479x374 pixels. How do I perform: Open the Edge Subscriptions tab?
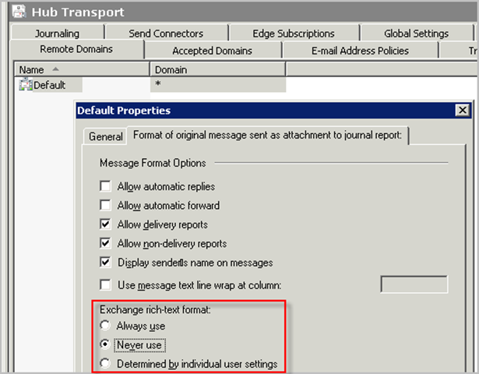pos(293,34)
